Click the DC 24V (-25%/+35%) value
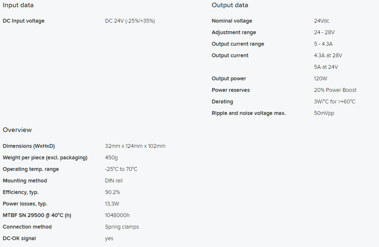Screen dimensions: 379x247 click(130, 21)
